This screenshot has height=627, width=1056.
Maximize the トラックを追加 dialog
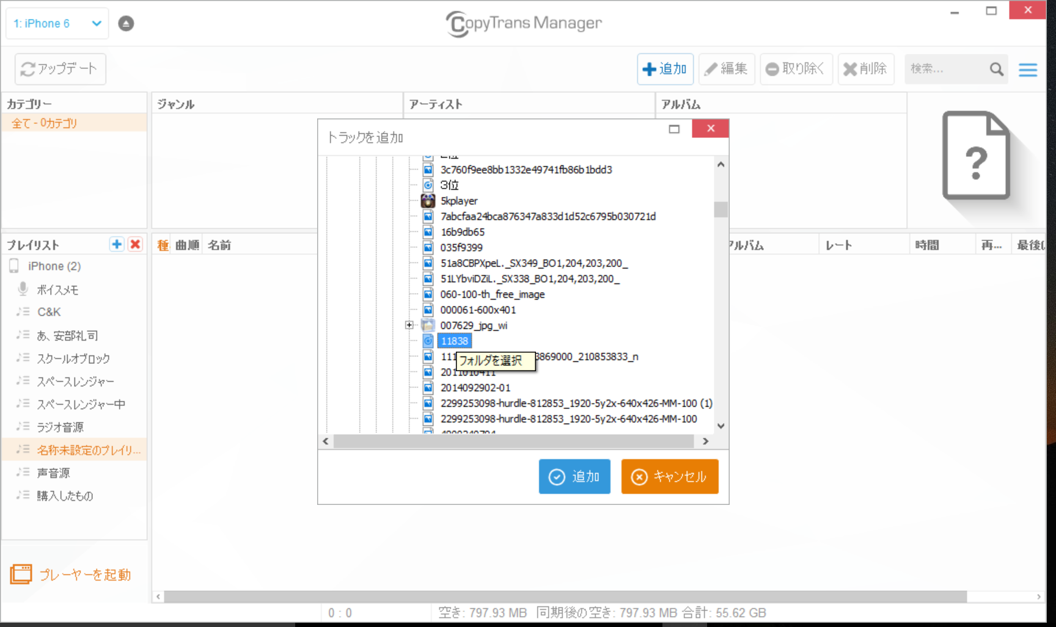[674, 129]
